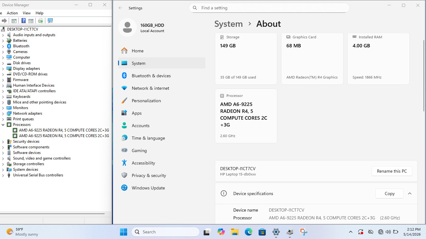Click the Storage card showing 149 GB

pos(246,58)
